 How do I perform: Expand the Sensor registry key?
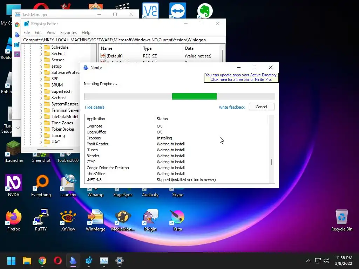point(41,60)
